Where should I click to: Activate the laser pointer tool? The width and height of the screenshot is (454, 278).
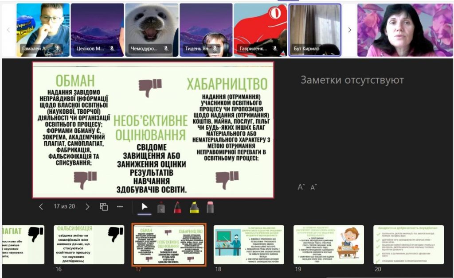(161, 207)
